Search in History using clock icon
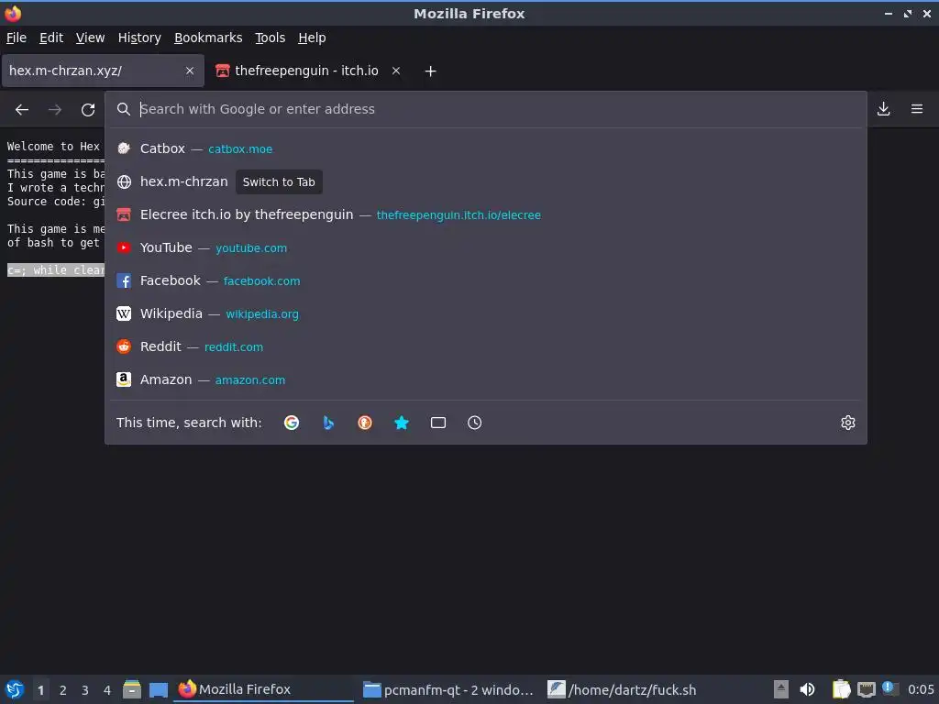939x704 pixels. point(474,423)
